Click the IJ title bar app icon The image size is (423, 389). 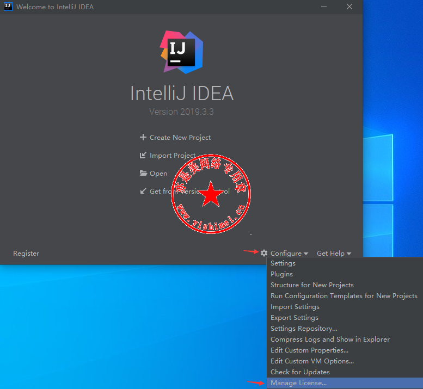point(8,7)
